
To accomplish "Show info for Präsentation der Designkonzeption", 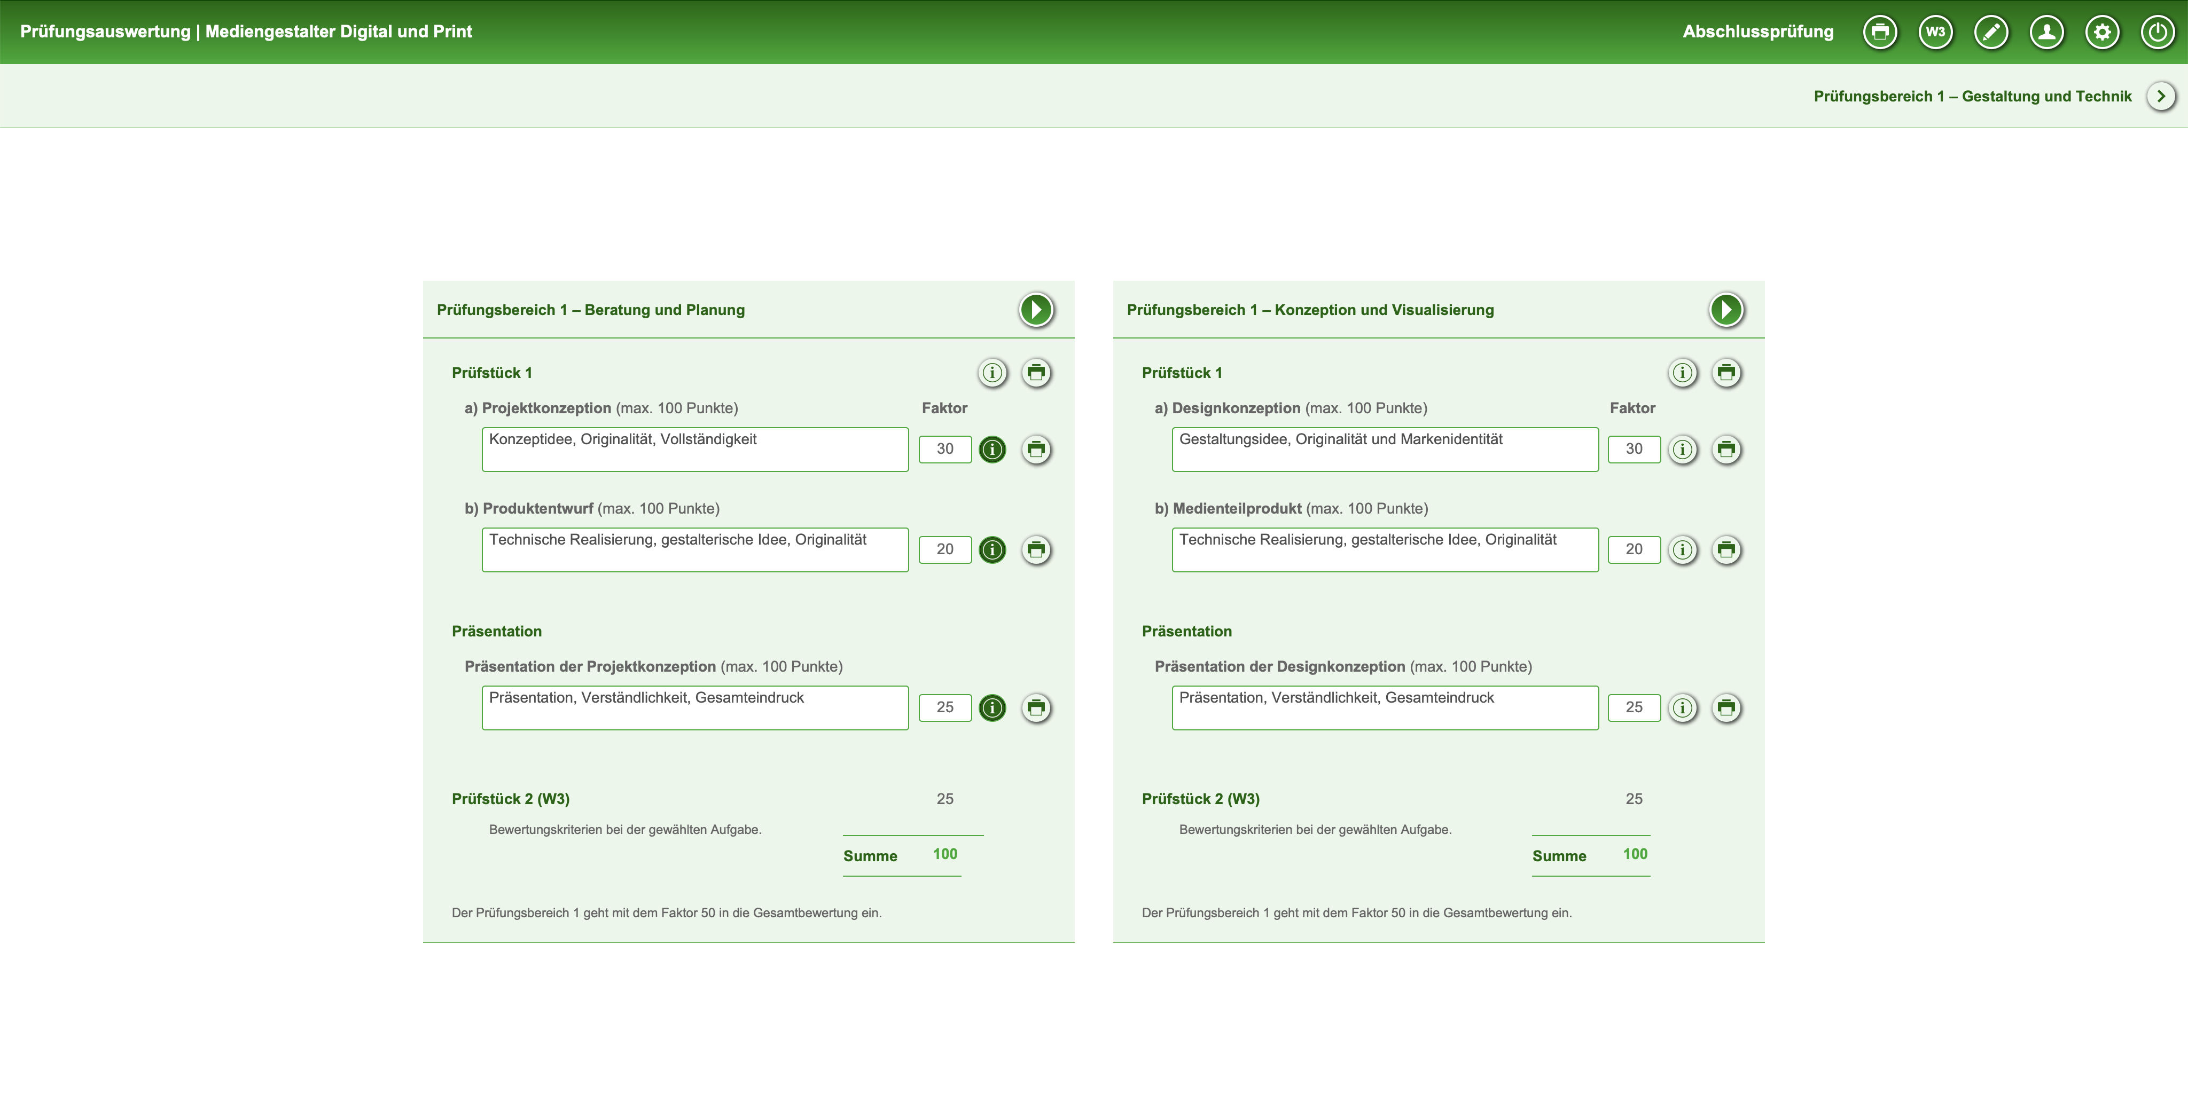I will click(x=1682, y=707).
